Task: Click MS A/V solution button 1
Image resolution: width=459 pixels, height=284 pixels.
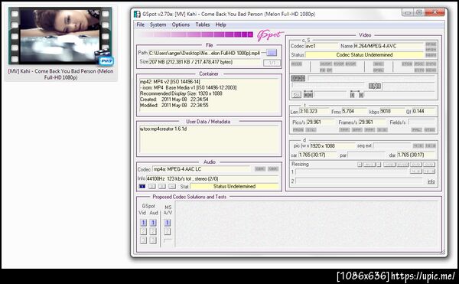Action: [x=167, y=223]
